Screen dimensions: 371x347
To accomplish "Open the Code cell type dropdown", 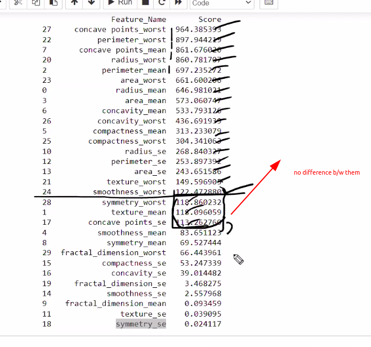I will point(221,3).
